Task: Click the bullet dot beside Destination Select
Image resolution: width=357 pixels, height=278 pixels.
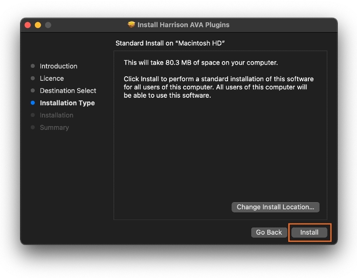Action: click(33, 91)
